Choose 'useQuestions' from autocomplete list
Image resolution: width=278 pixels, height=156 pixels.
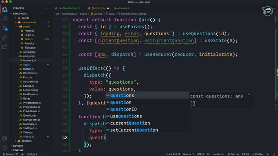click(147, 116)
